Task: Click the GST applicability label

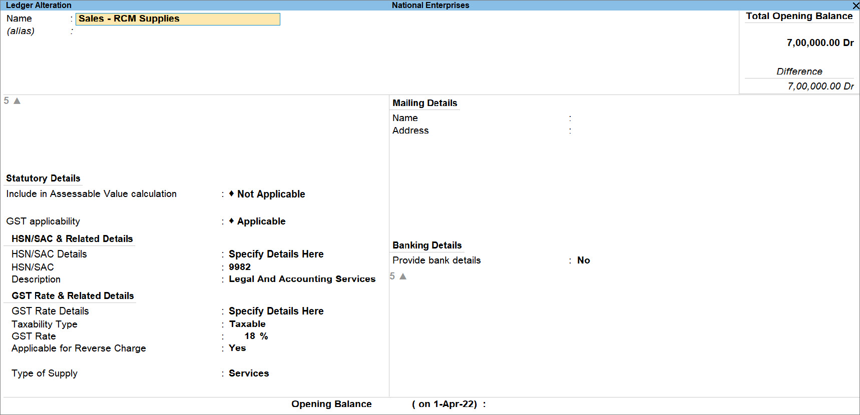Action: (x=43, y=221)
